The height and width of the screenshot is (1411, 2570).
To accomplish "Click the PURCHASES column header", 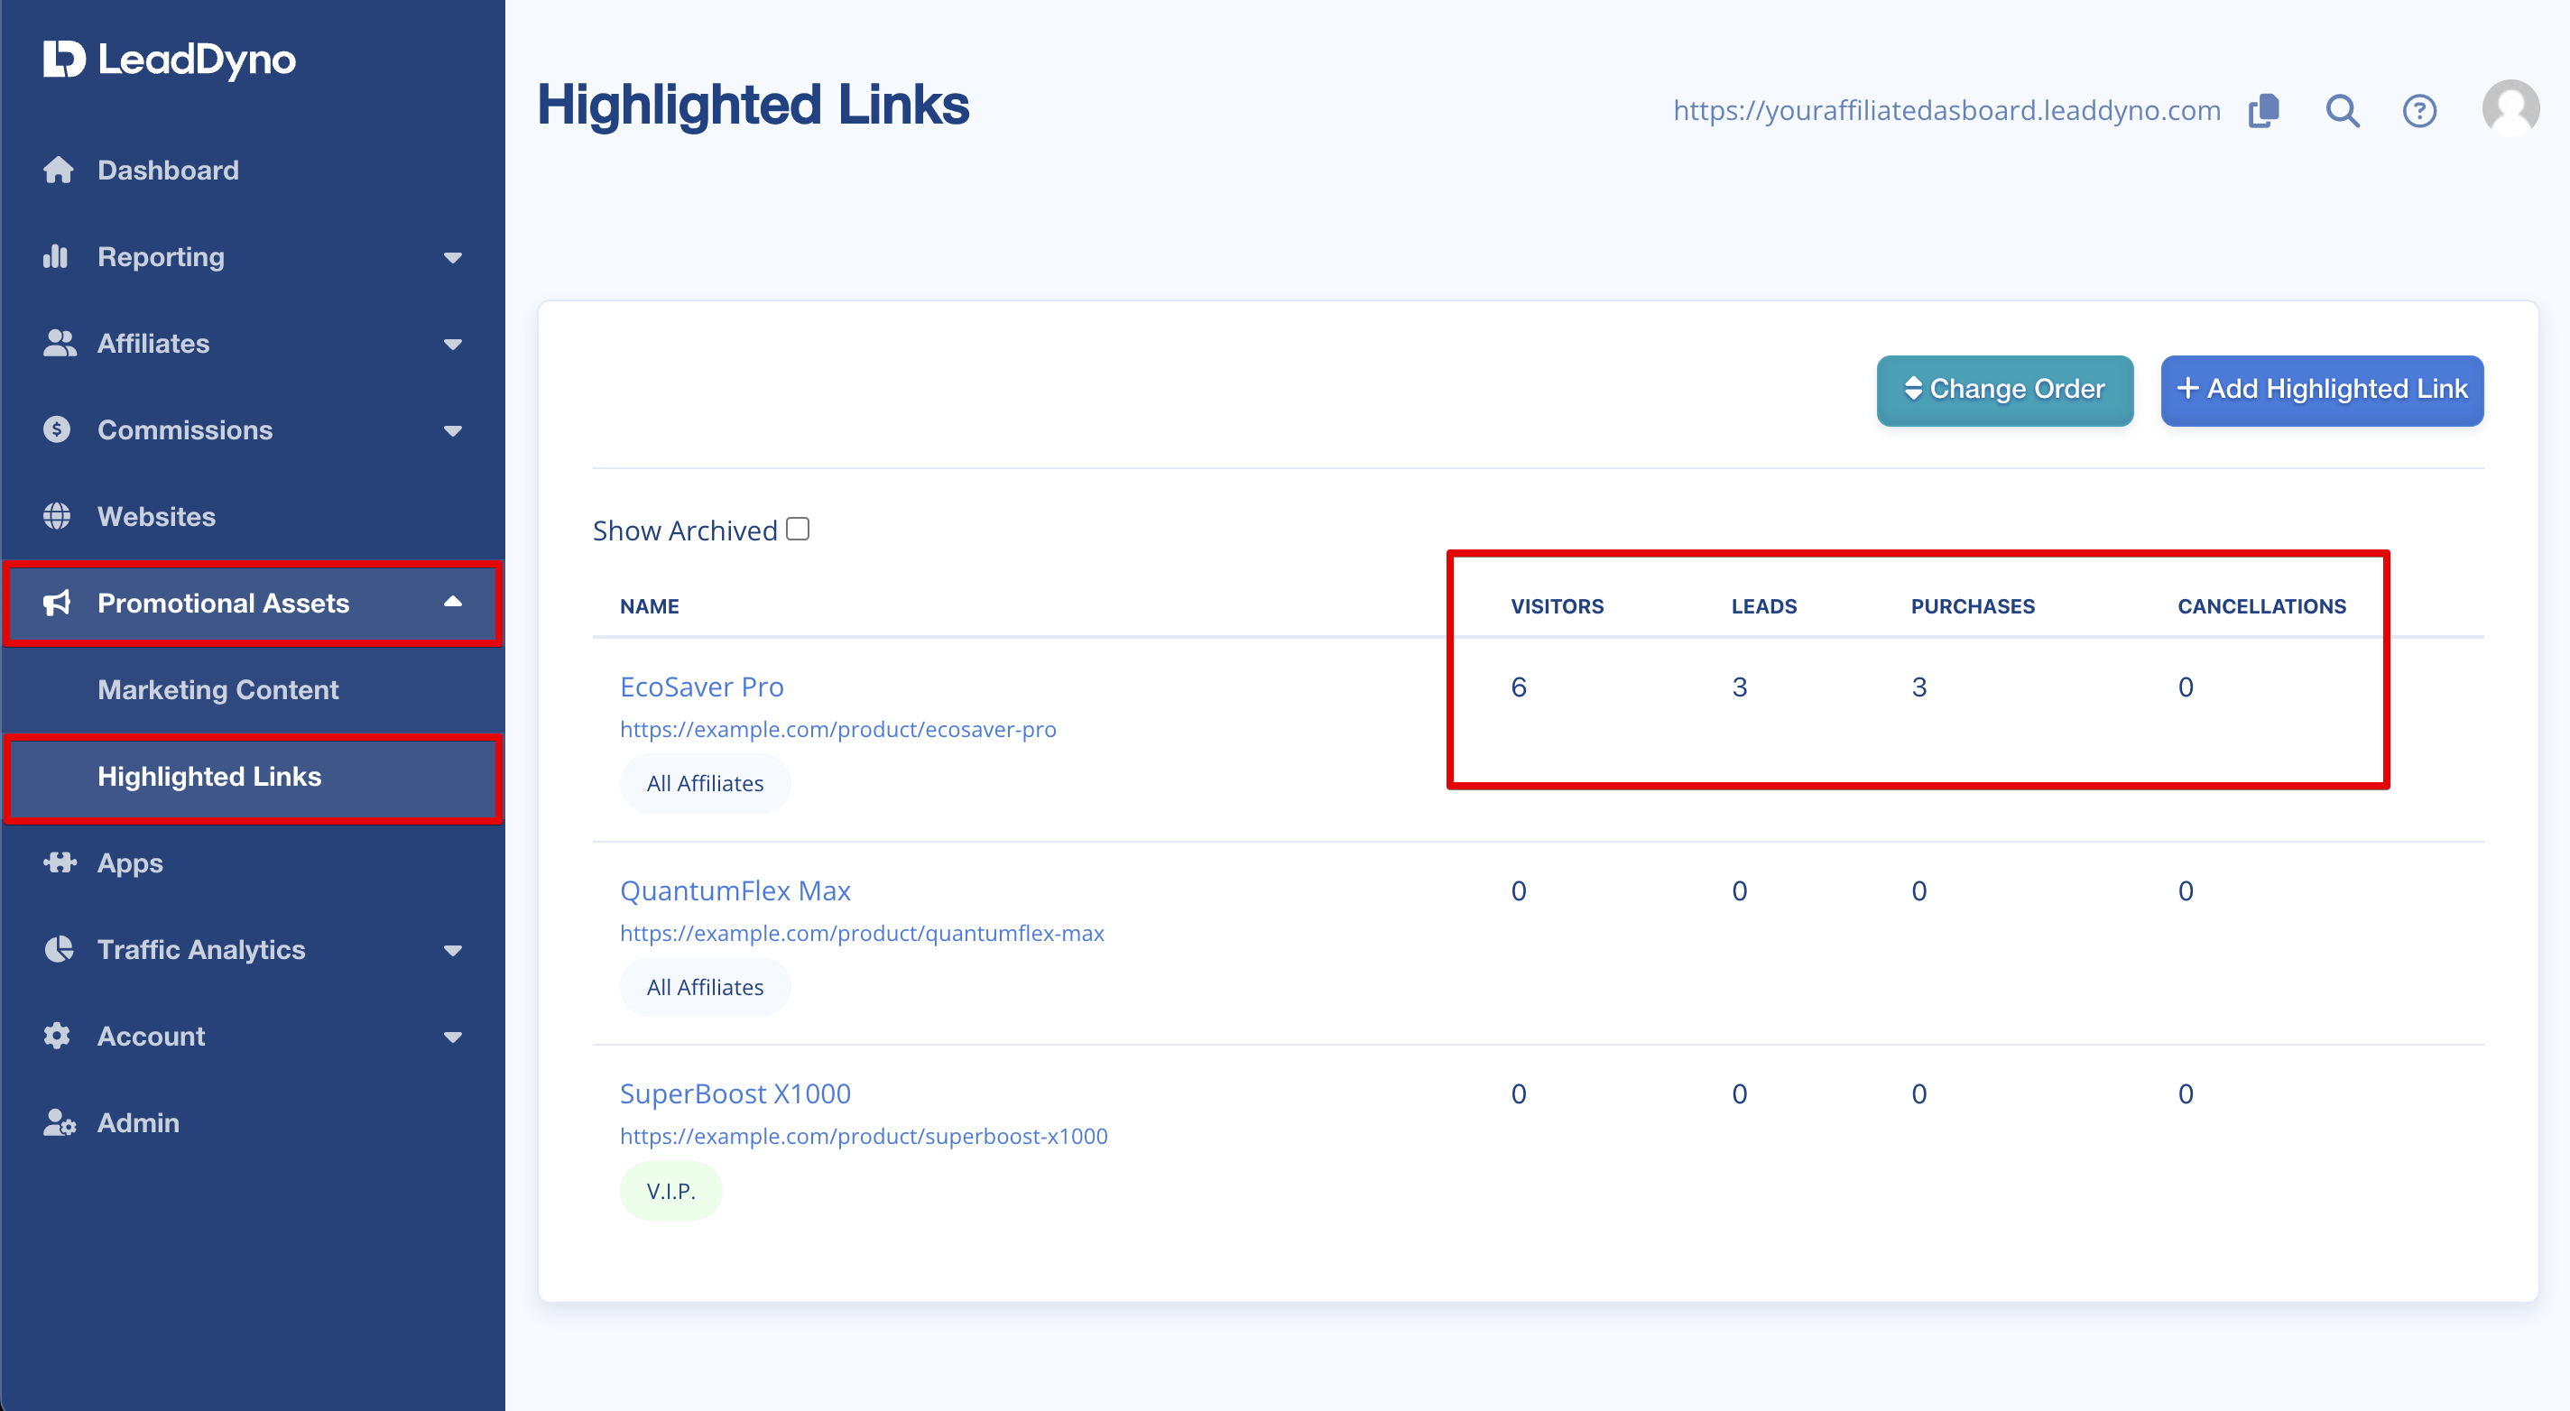I will (1973, 606).
